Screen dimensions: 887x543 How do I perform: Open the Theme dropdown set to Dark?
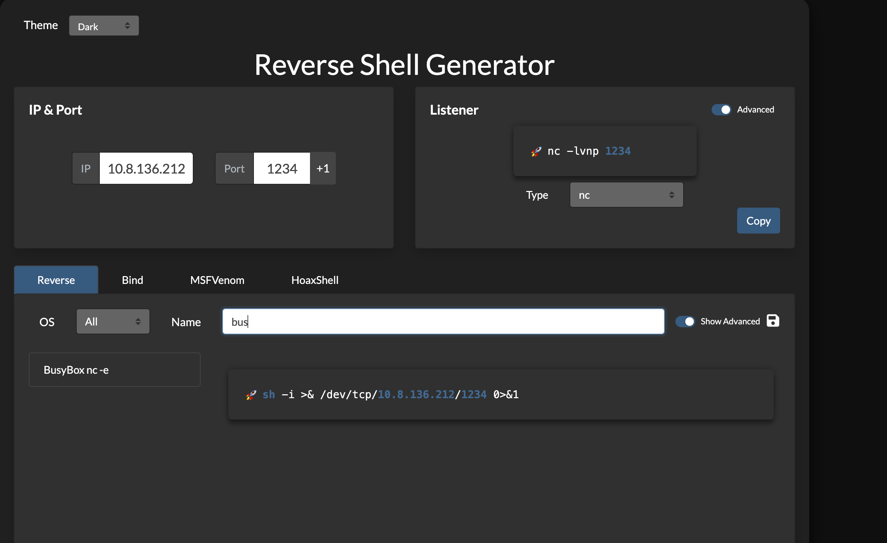104,26
